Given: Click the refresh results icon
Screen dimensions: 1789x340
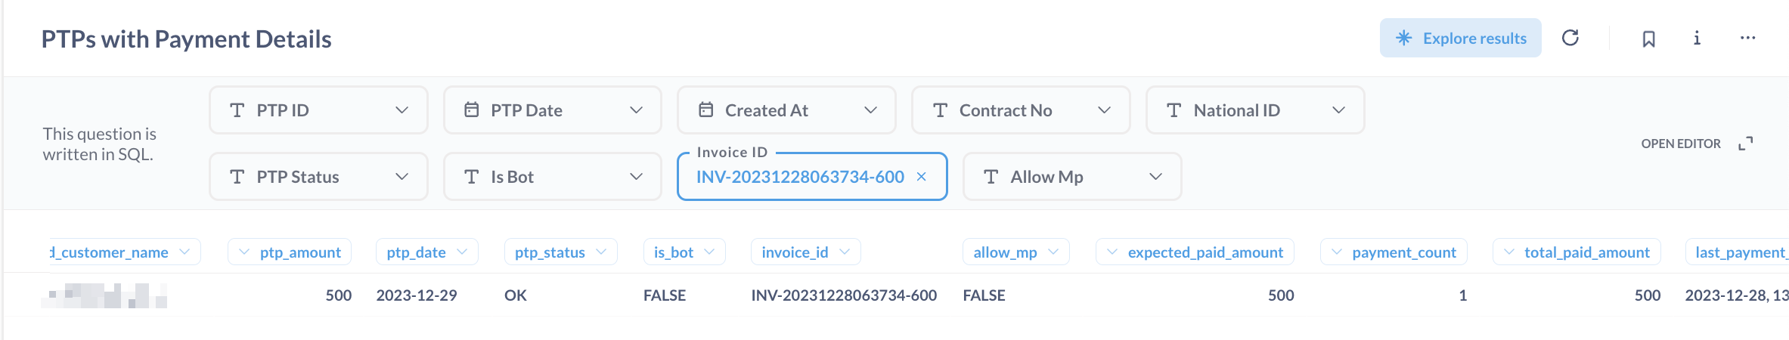Looking at the screenshot, I should tap(1570, 38).
